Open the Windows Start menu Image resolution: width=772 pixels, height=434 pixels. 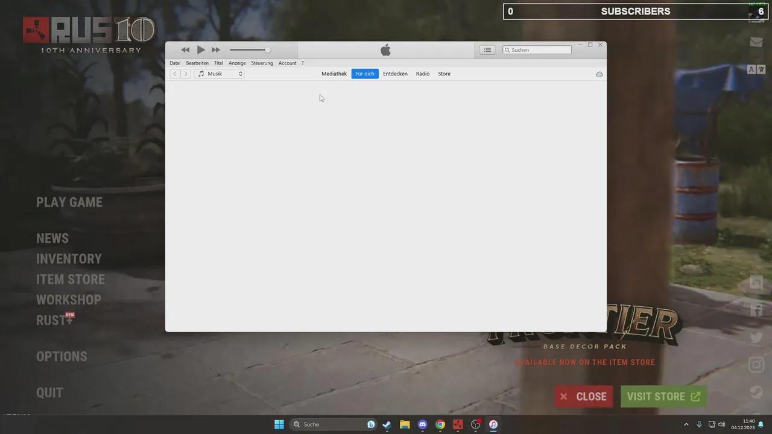pos(279,424)
